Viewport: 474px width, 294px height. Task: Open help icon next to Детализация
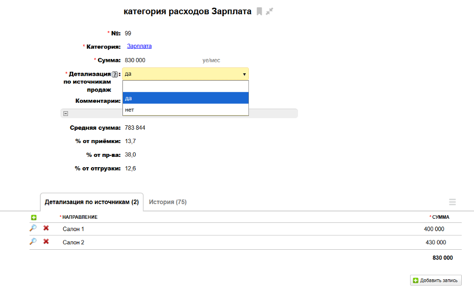(x=115, y=74)
